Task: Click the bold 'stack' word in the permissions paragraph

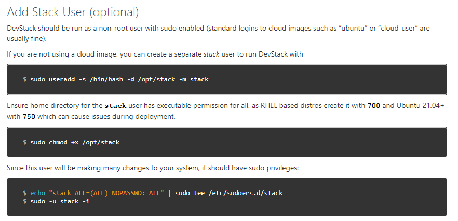Action: (115, 105)
